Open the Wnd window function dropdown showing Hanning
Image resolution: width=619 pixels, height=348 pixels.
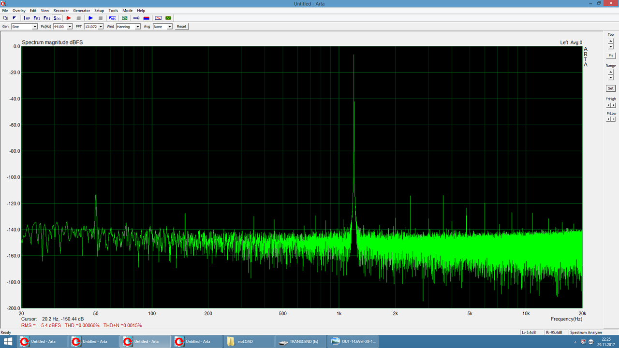point(139,27)
